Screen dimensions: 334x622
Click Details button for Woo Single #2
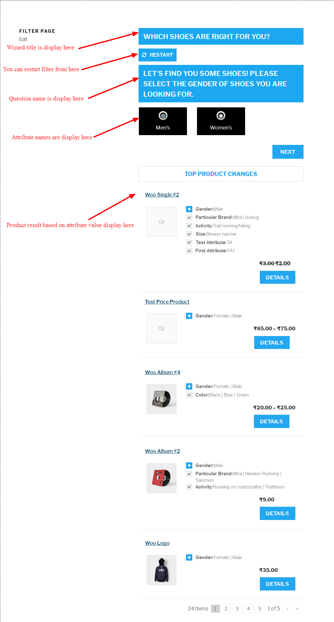coord(277,277)
